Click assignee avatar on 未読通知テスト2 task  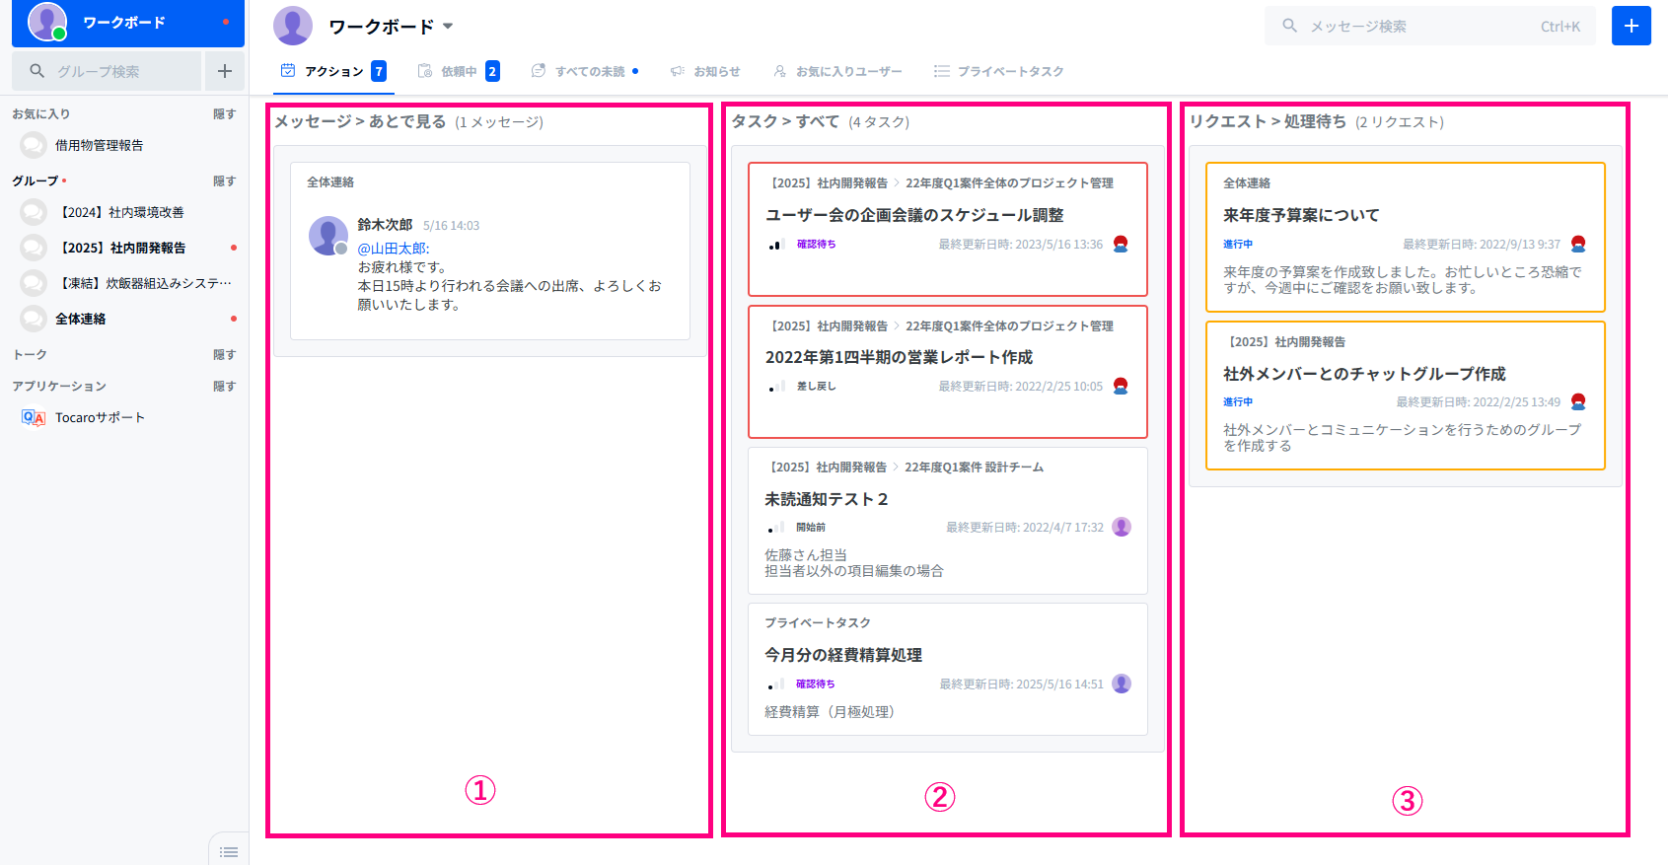[x=1122, y=527]
